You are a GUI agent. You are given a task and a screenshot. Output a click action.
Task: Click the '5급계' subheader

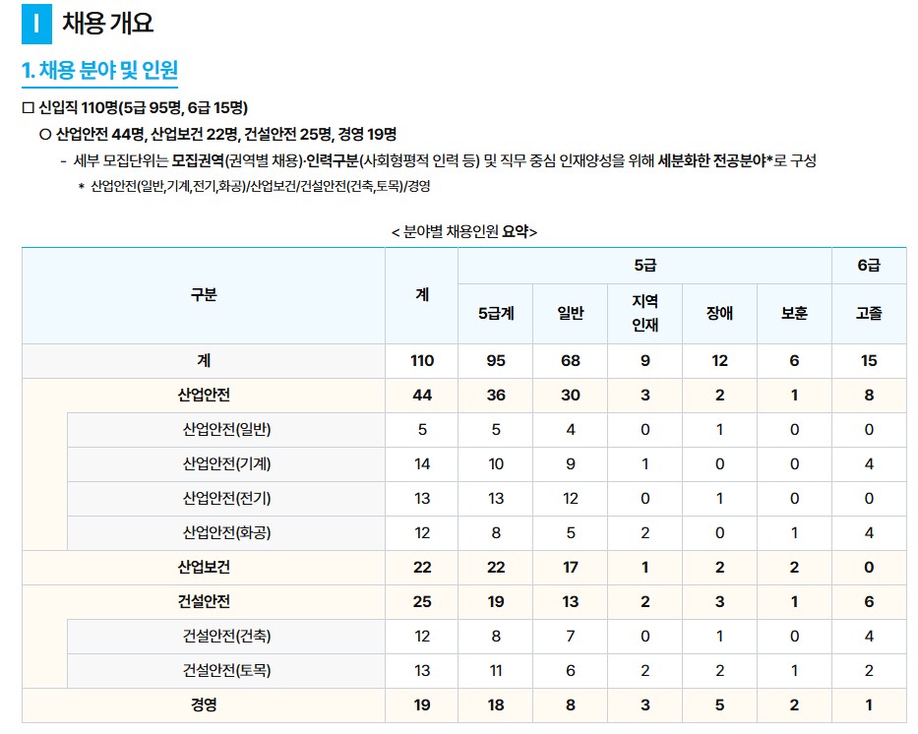496,308
